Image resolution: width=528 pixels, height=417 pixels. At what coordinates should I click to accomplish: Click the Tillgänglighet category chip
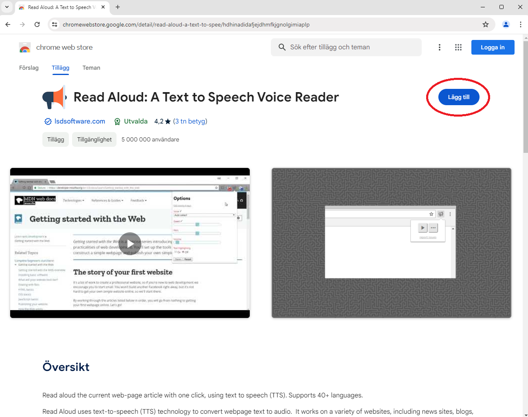[95, 139]
